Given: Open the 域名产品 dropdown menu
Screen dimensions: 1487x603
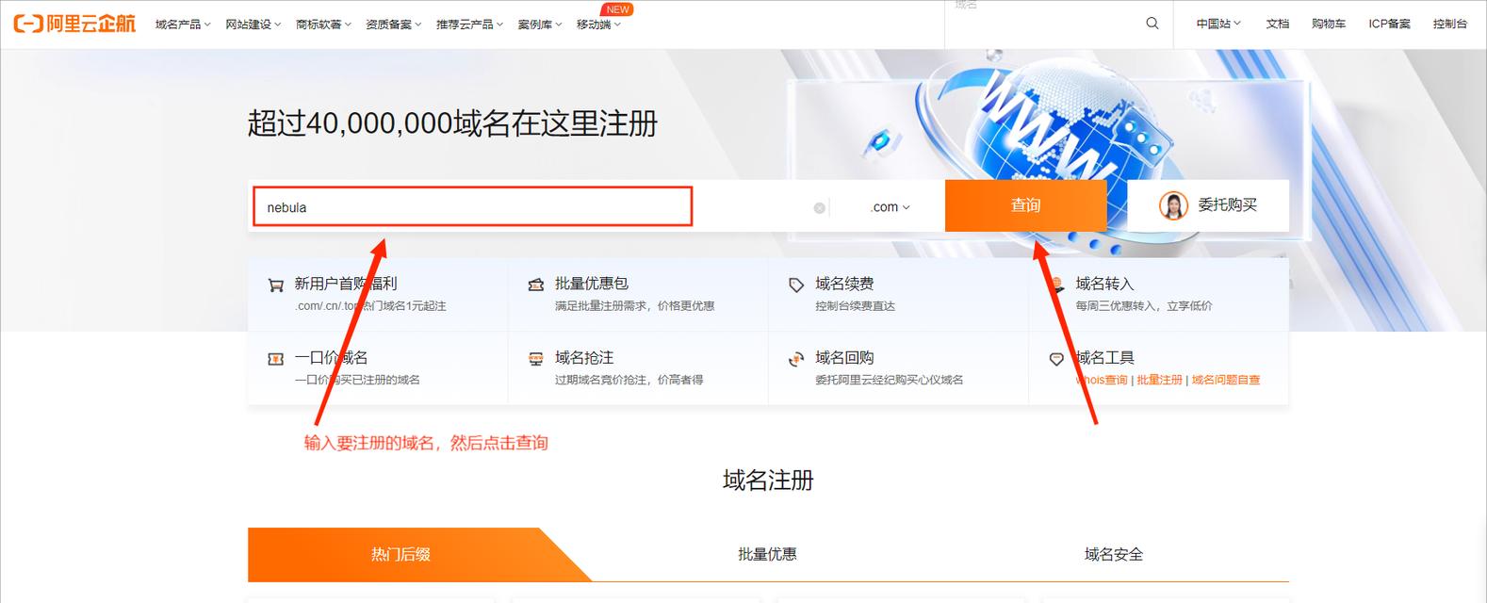Looking at the screenshot, I should (183, 24).
